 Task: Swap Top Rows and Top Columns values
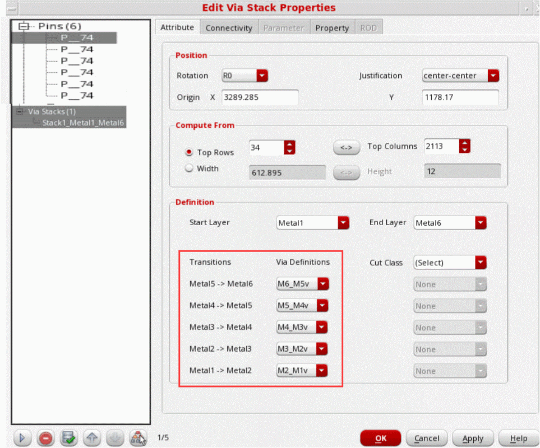click(346, 147)
